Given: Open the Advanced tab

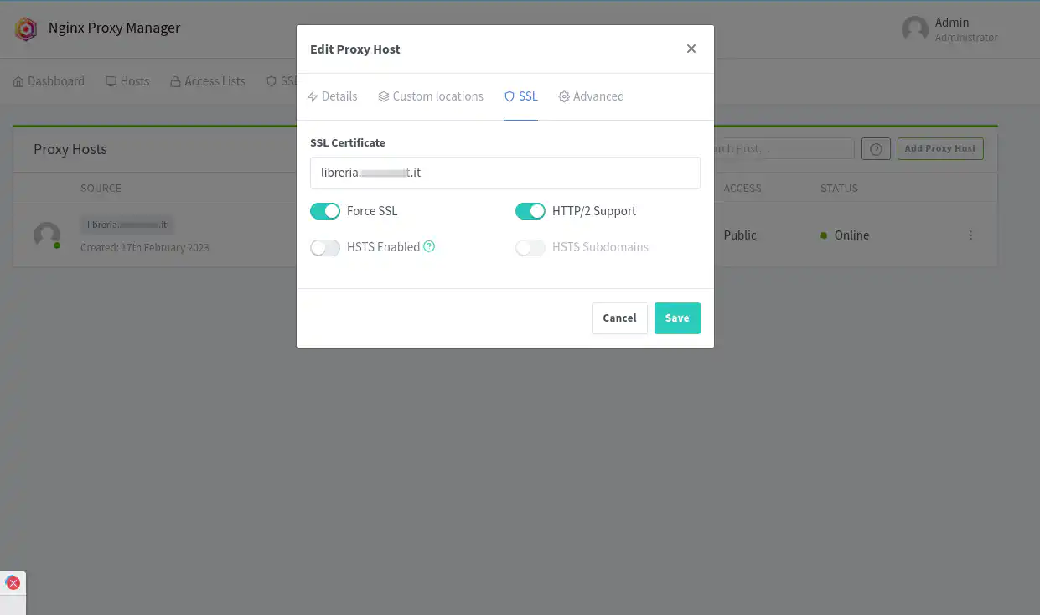Looking at the screenshot, I should point(591,96).
